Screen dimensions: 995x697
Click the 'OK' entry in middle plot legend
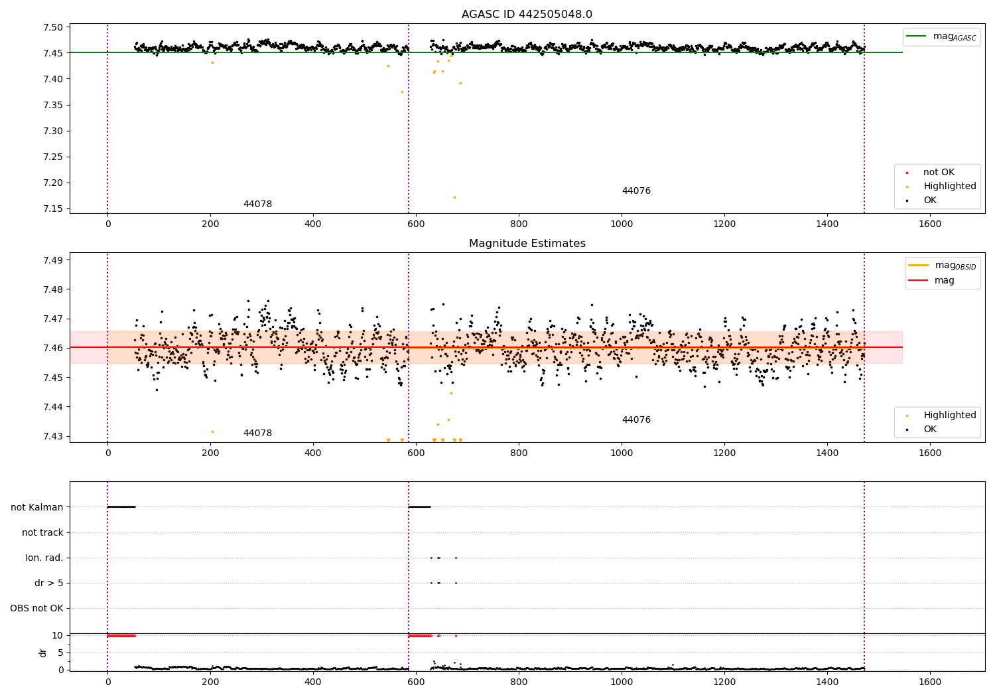click(930, 429)
